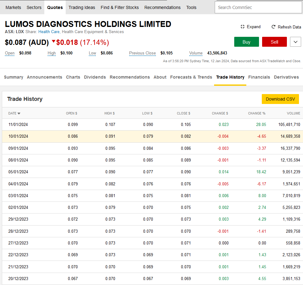The image size is (303, 285).
Task: Click the Refresh Data icon
Action: click(274, 27)
